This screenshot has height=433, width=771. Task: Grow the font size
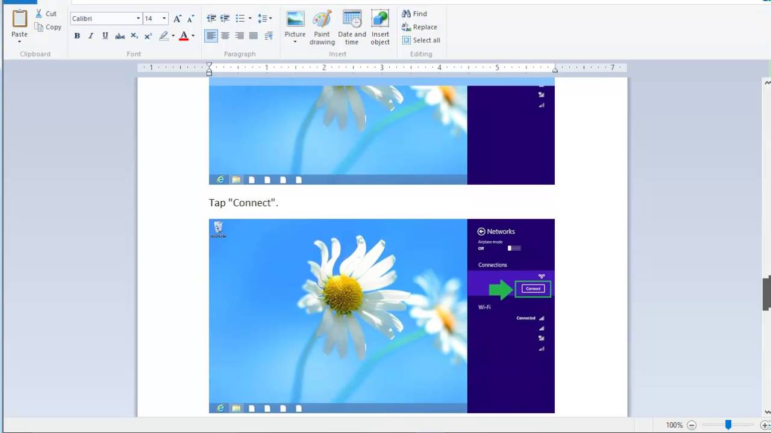tap(178, 19)
